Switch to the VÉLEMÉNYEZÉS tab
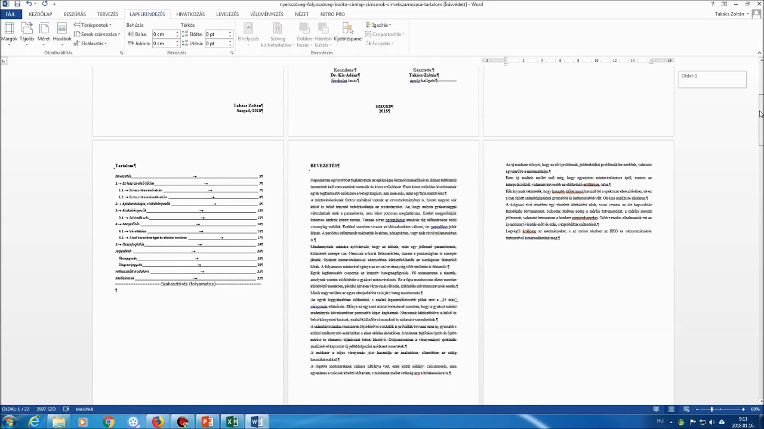The height and width of the screenshot is (429, 764). 267,14
